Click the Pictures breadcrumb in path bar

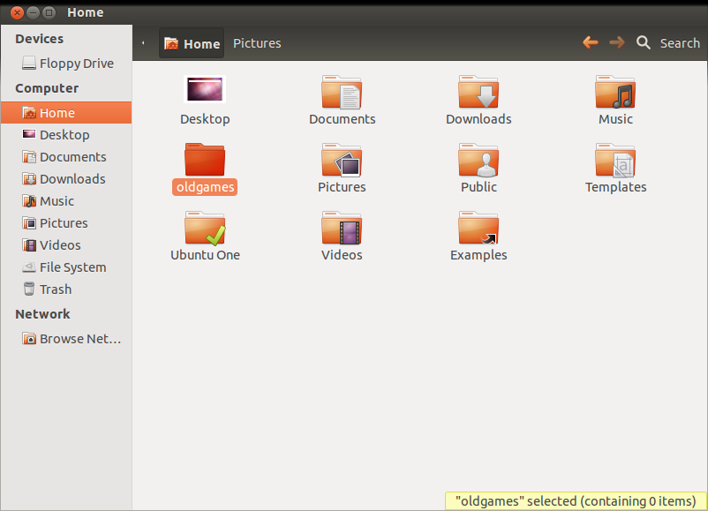257,43
